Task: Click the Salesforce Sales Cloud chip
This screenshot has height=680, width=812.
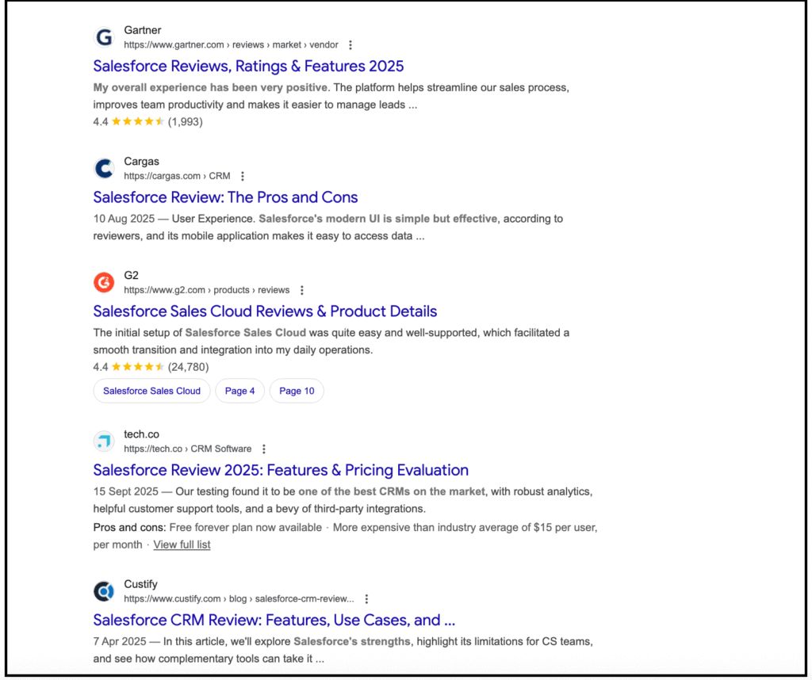Action: click(151, 391)
